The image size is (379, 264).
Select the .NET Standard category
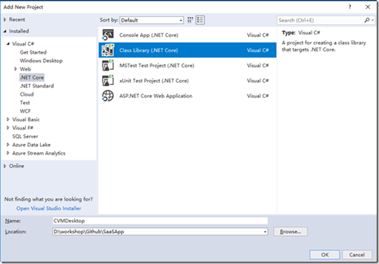click(x=37, y=86)
